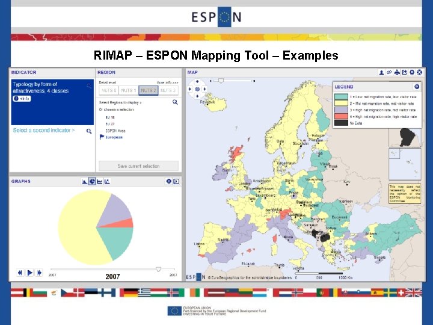Click the yellow class 2 legend swatch
433x325 pixels.
point(341,104)
